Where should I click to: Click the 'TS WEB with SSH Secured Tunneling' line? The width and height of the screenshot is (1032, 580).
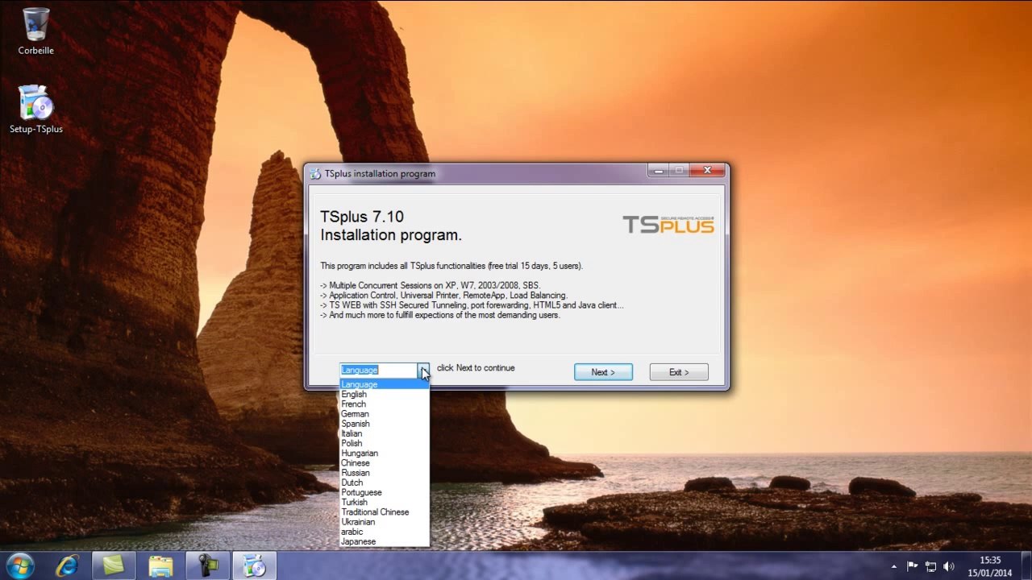tap(472, 305)
